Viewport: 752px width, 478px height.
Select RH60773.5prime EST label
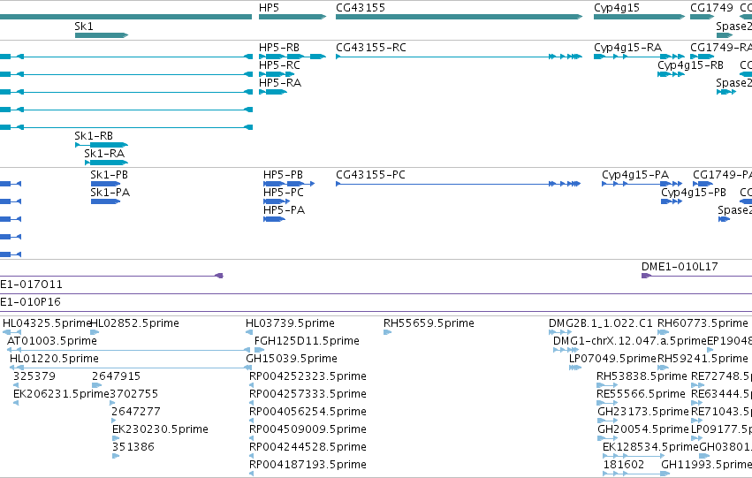pos(703,323)
